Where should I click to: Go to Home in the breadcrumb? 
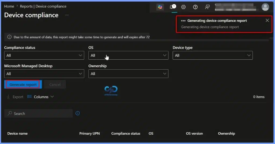click(x=9, y=6)
